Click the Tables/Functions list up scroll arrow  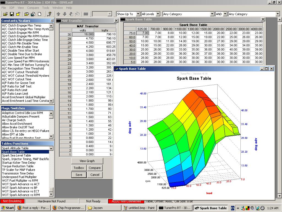click(x=51, y=148)
